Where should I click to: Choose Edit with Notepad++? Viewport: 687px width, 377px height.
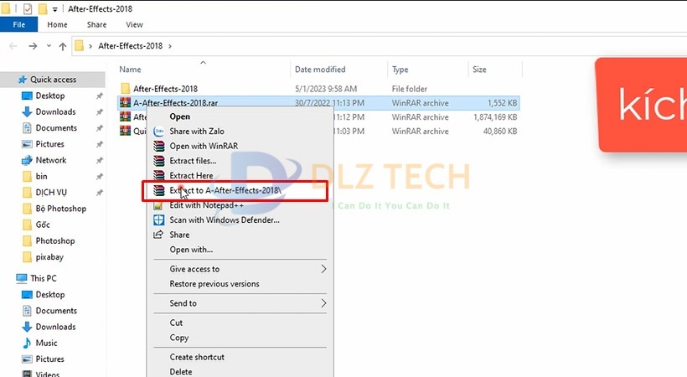pos(206,205)
